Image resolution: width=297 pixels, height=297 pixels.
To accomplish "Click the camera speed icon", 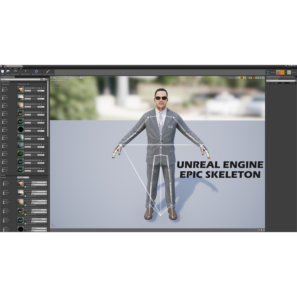I will (262, 78).
